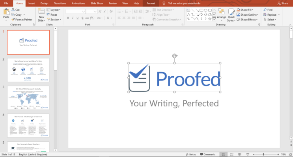Start the Slide Show from the status bar
This screenshot has height=157, width=293.
tap(248, 154)
